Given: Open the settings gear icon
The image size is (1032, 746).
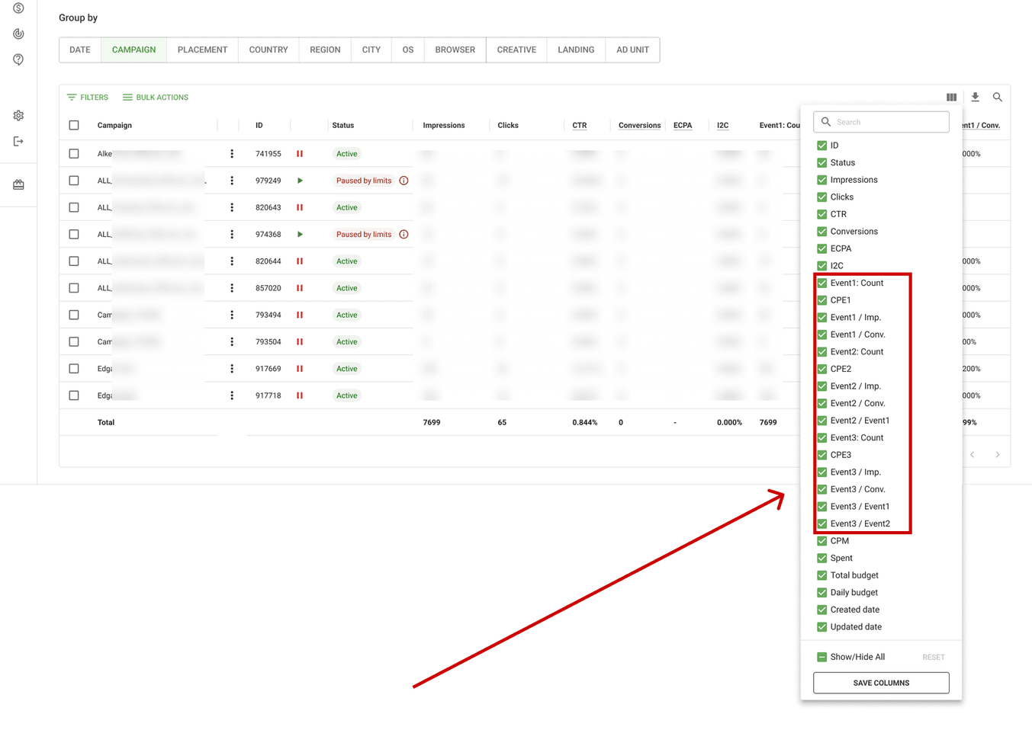Looking at the screenshot, I should pos(18,114).
